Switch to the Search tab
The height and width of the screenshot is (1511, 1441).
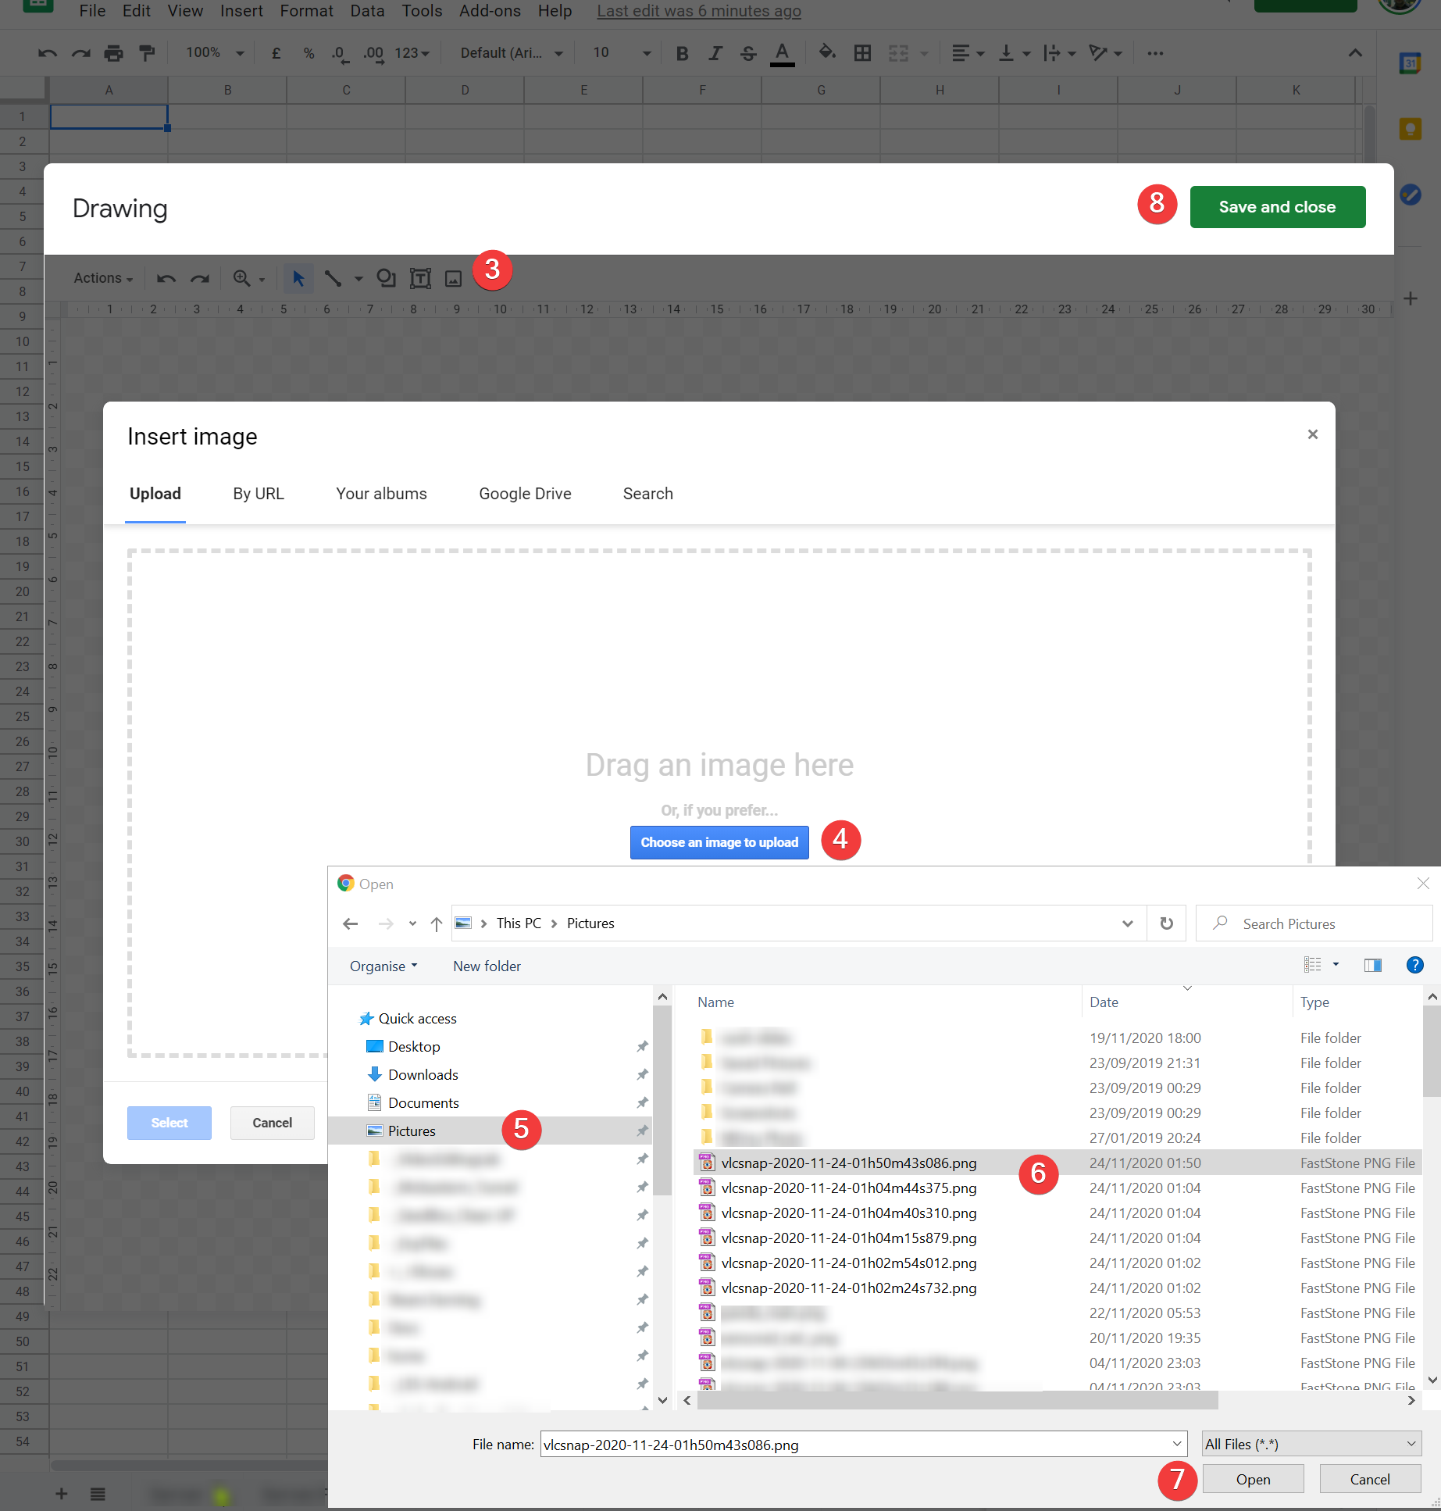click(x=647, y=494)
